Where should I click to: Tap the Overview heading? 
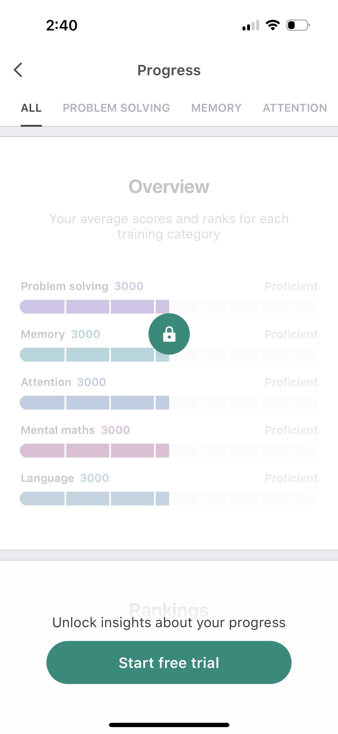(x=169, y=187)
